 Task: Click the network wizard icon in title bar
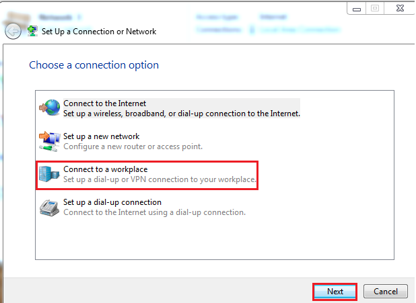click(x=32, y=31)
